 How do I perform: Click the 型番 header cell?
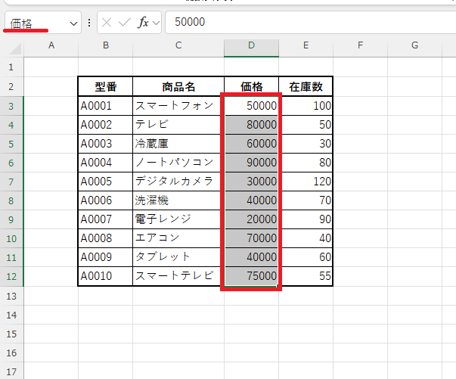pyautogui.click(x=106, y=87)
